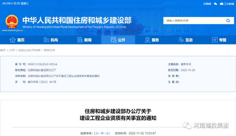
Task: Open the 服务 navigation tab
Action: tap(152, 40)
